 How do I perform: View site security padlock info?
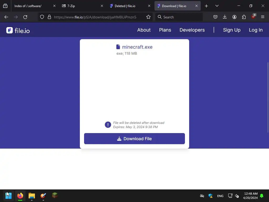pyautogui.click(x=49, y=17)
